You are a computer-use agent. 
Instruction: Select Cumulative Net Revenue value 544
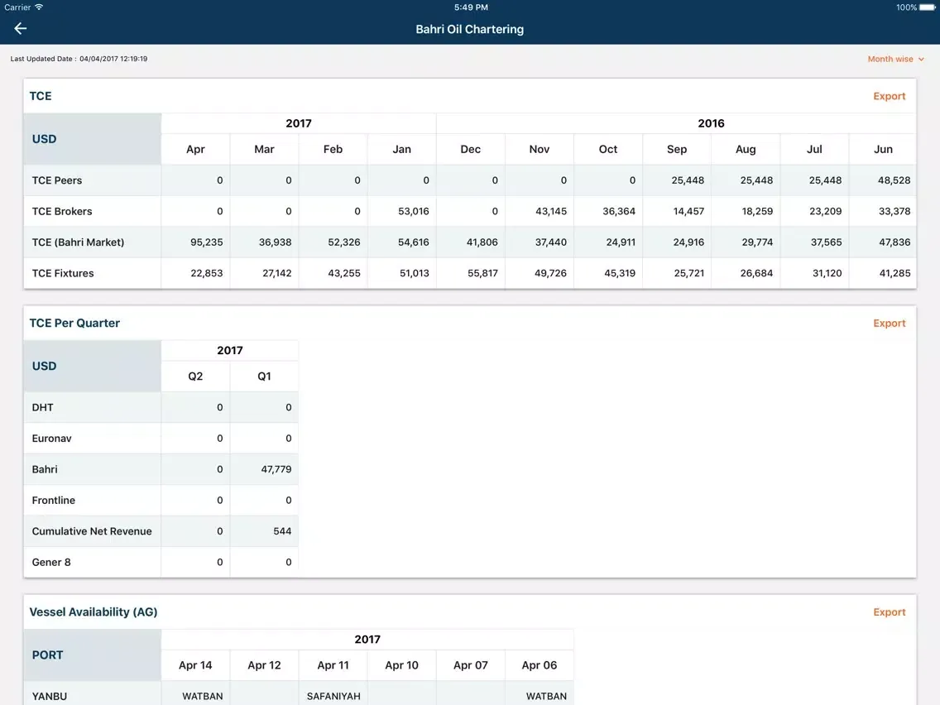(x=282, y=532)
